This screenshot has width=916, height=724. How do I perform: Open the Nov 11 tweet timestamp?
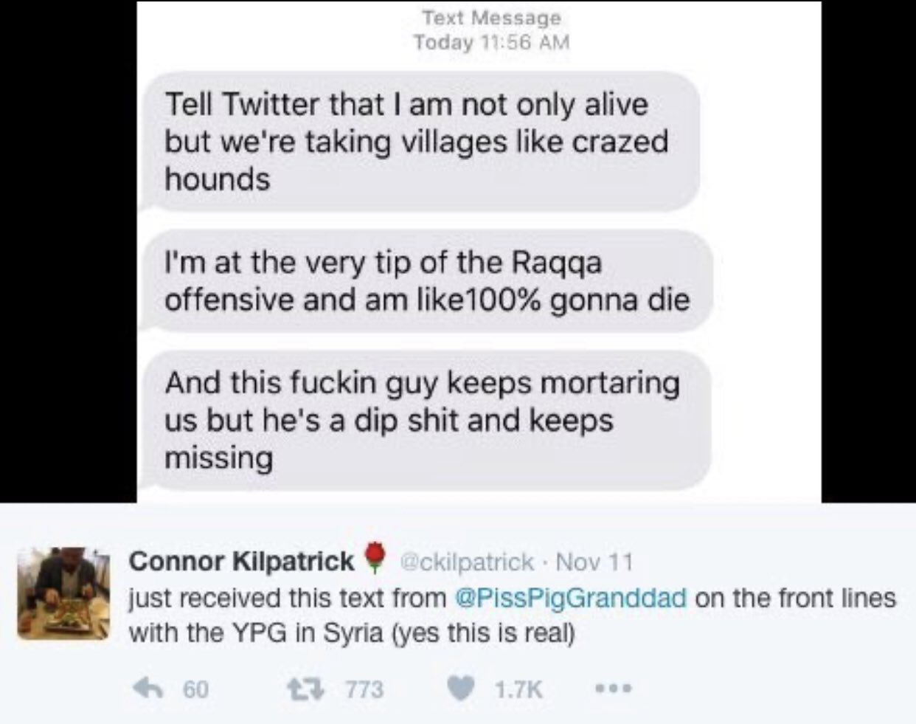pos(594,562)
